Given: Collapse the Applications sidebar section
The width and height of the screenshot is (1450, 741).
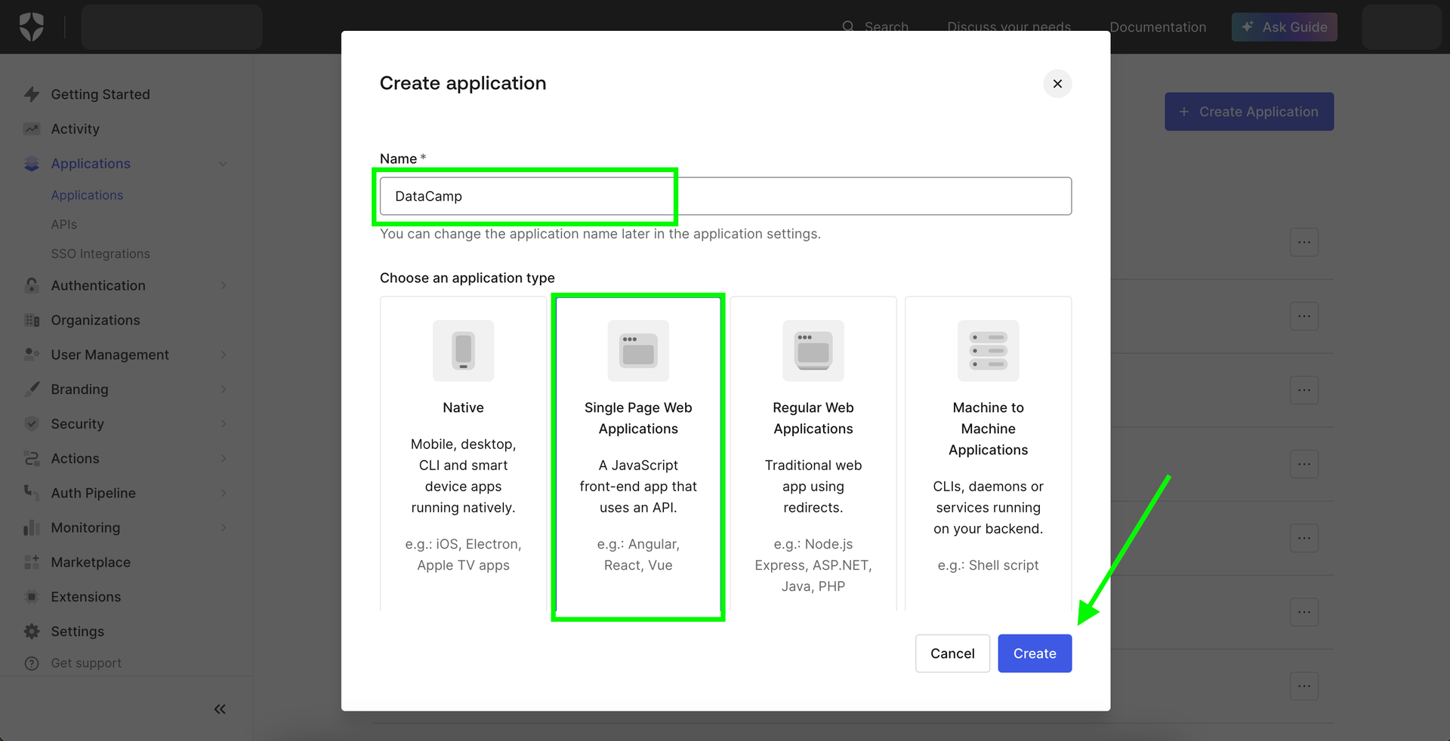Looking at the screenshot, I should click(223, 164).
